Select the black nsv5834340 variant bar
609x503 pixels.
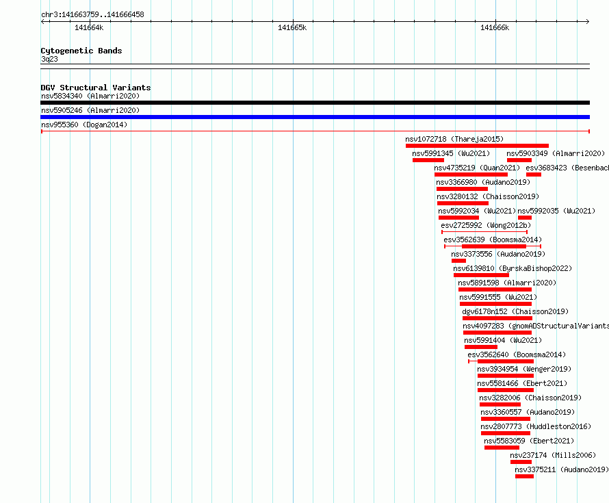pyautogui.click(x=315, y=103)
